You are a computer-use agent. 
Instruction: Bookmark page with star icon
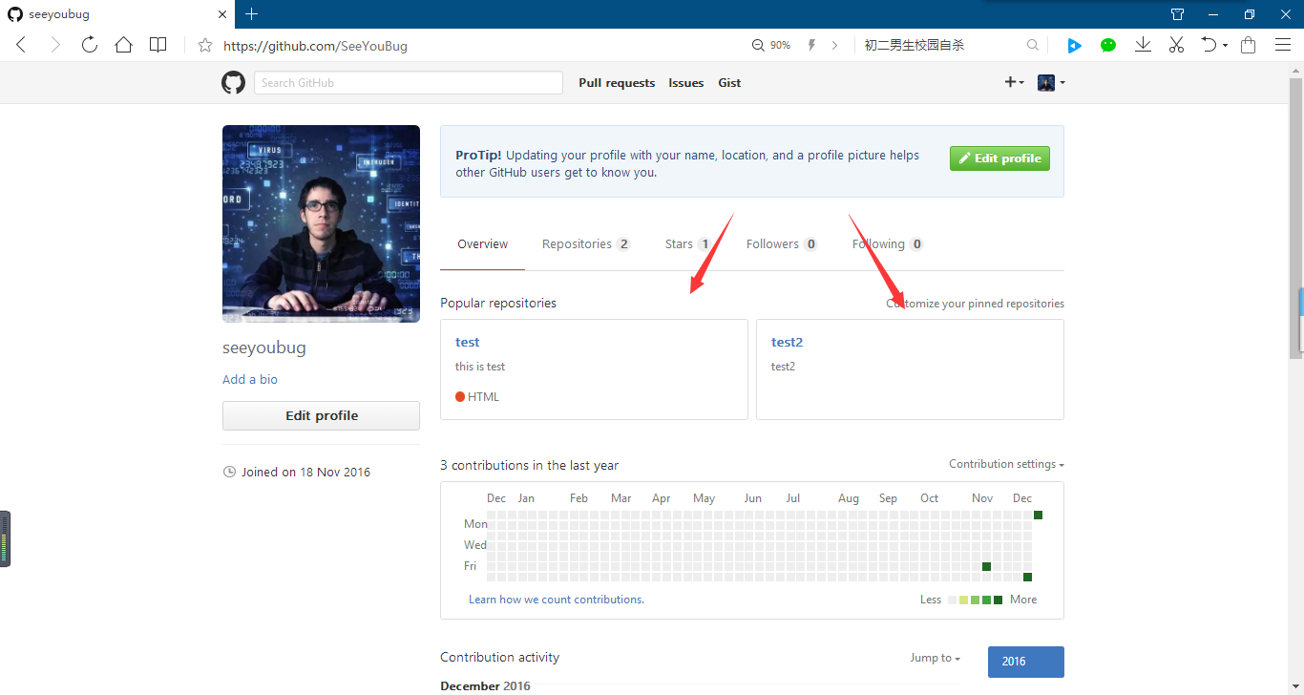point(204,45)
